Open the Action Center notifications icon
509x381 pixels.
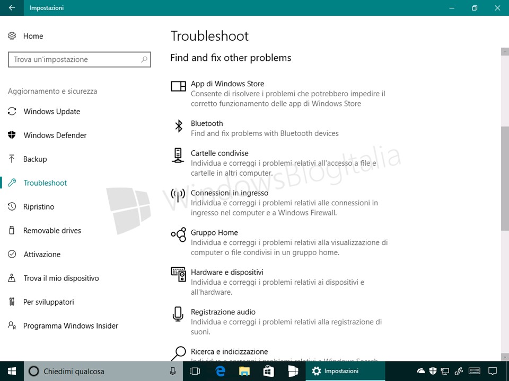click(x=493, y=371)
